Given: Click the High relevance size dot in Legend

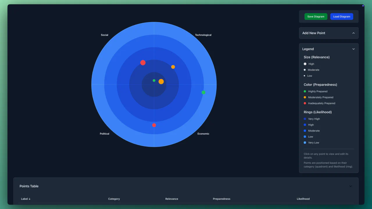Looking at the screenshot, I should tap(305, 64).
